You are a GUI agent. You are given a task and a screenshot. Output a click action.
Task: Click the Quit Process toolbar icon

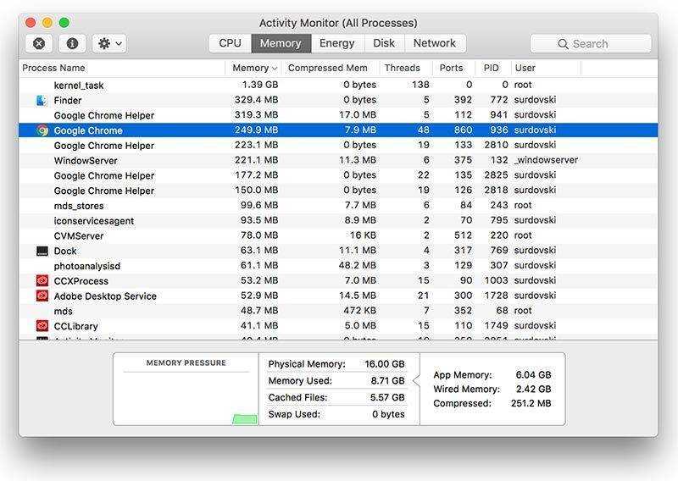pyautogui.click(x=39, y=44)
